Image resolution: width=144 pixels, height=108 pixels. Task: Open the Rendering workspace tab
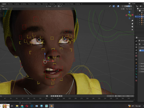(52, 4)
